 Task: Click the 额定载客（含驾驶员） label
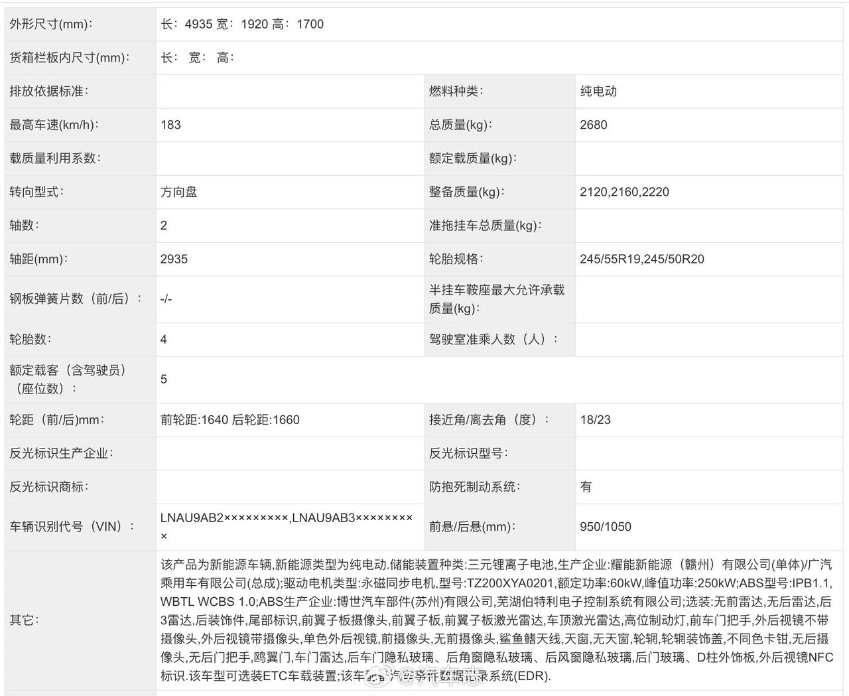(x=68, y=379)
